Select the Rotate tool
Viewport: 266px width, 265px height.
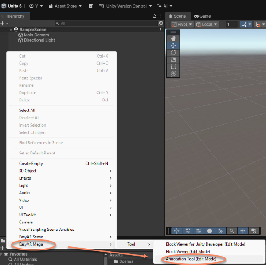point(173,53)
